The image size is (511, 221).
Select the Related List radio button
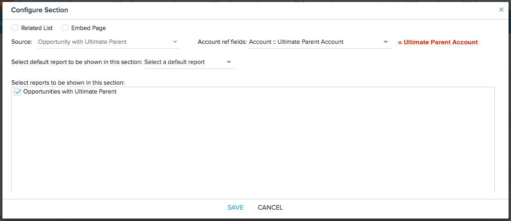point(15,28)
